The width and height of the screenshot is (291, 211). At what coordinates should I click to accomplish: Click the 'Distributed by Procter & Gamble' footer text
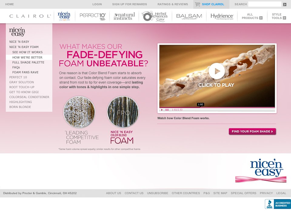pyautogui.click(x=40, y=193)
